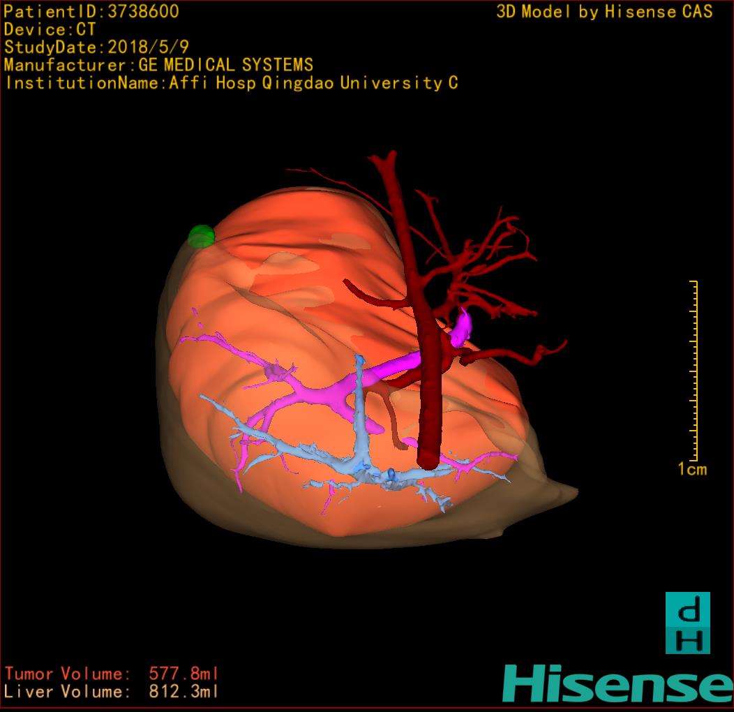Viewport: 734px width, 712px height.
Task: Click the Manufacturer:GE MEDICAL SYSTEMS text
Action: click(158, 65)
